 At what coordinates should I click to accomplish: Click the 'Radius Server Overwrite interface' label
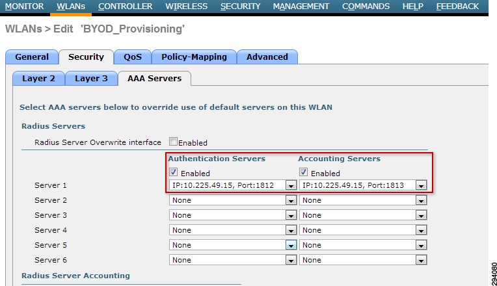tap(98, 142)
